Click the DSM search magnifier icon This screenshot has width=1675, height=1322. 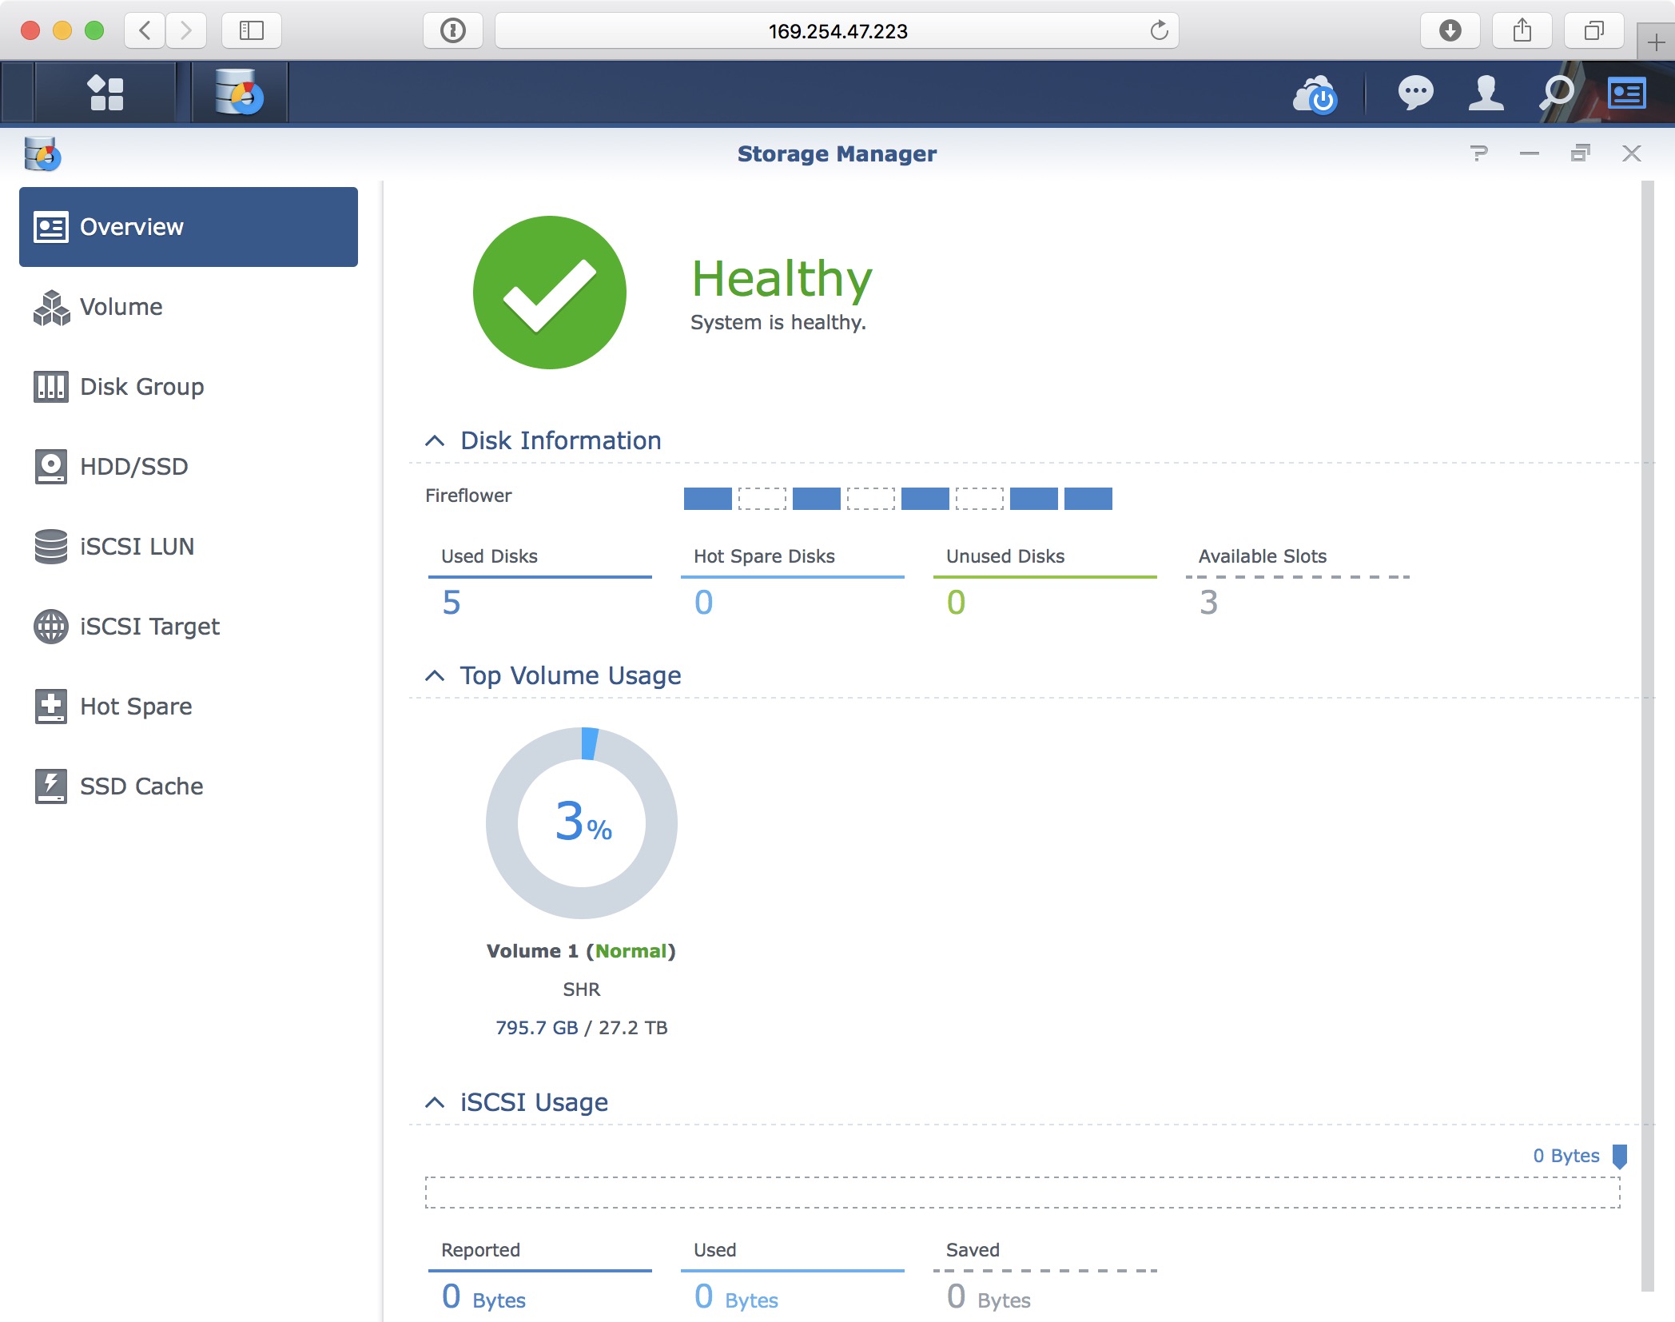(1556, 94)
